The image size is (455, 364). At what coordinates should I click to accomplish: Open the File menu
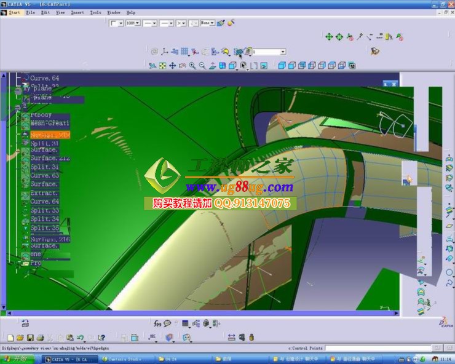31,12
